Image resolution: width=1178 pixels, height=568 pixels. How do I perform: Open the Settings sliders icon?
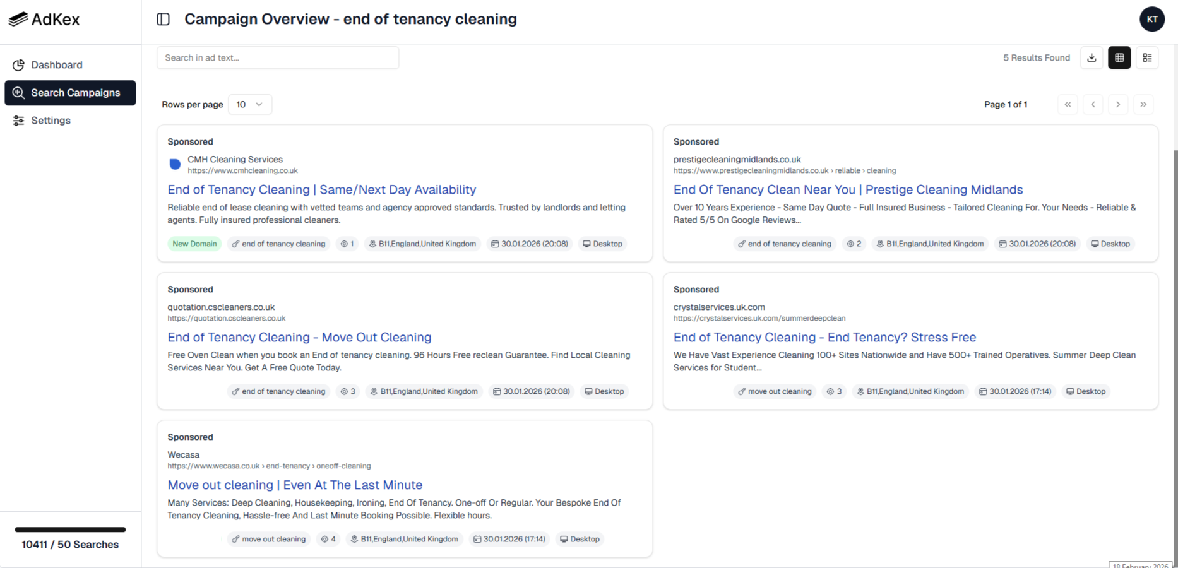[18, 120]
